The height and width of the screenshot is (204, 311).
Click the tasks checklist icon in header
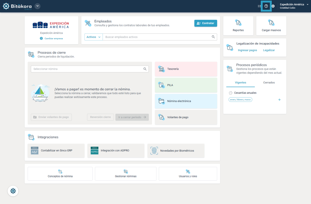click(259, 6)
